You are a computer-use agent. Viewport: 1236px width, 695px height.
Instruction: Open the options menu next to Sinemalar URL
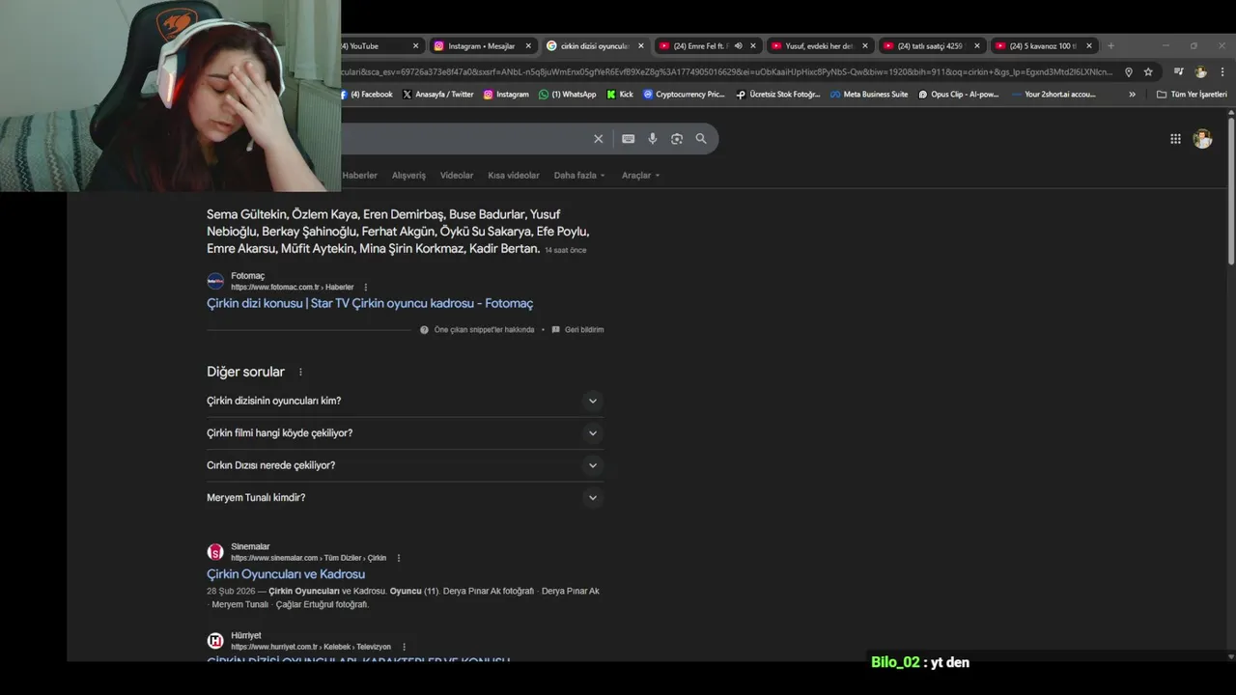coord(398,558)
